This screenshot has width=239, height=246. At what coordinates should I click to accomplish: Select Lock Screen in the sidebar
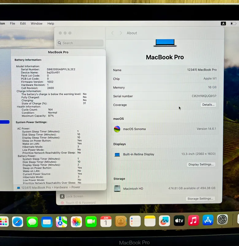[74, 196]
